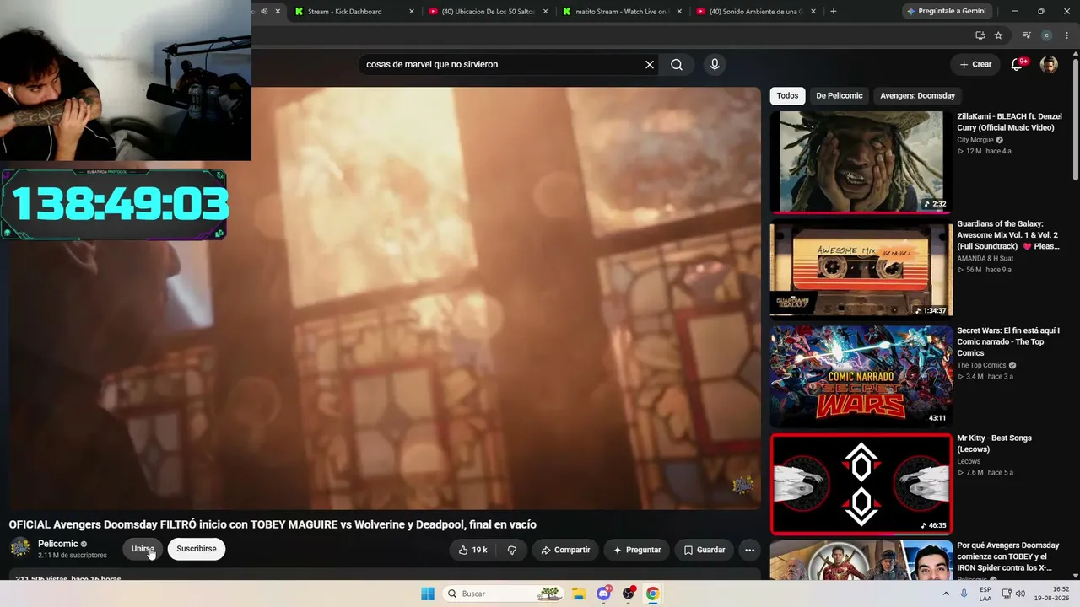1080x607 pixels.
Task: Select the Todos filter chip
Action: [787, 96]
